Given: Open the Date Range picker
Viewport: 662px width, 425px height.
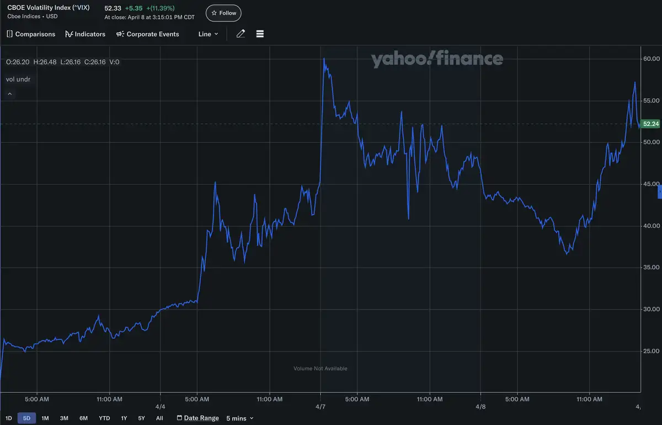Looking at the screenshot, I should pyautogui.click(x=197, y=418).
